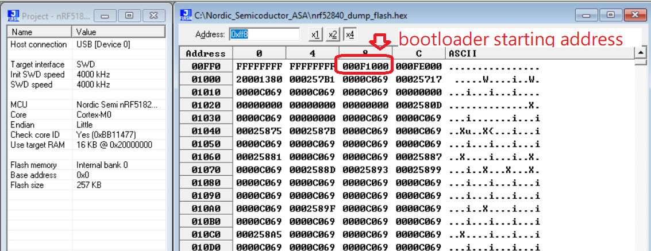Click the J-Flash icon in hex dump window title
Image resolution: width=651 pixels, height=251 pixels.
coord(186,16)
